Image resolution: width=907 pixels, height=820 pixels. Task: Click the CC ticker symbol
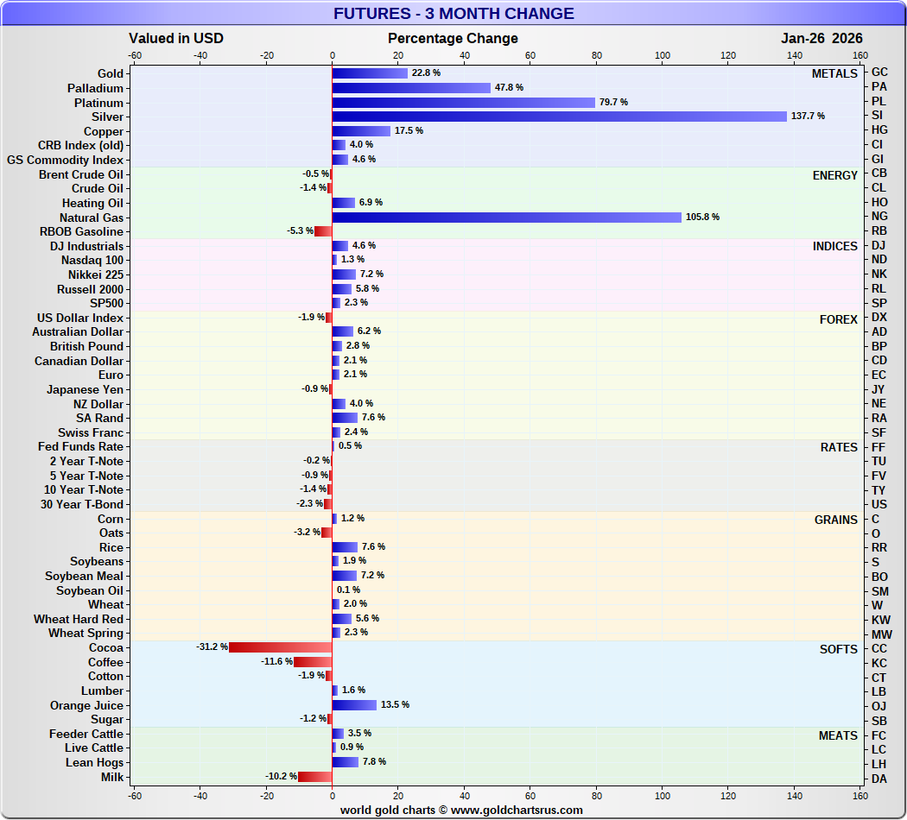[878, 648]
